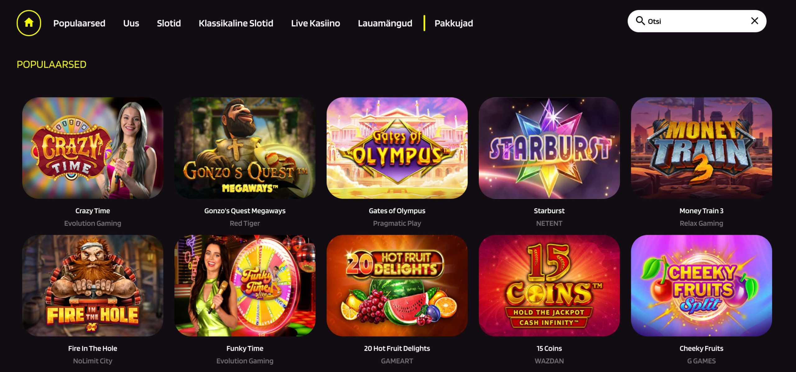Focus the Otsi search field
This screenshot has width=796, height=372.
(696, 21)
